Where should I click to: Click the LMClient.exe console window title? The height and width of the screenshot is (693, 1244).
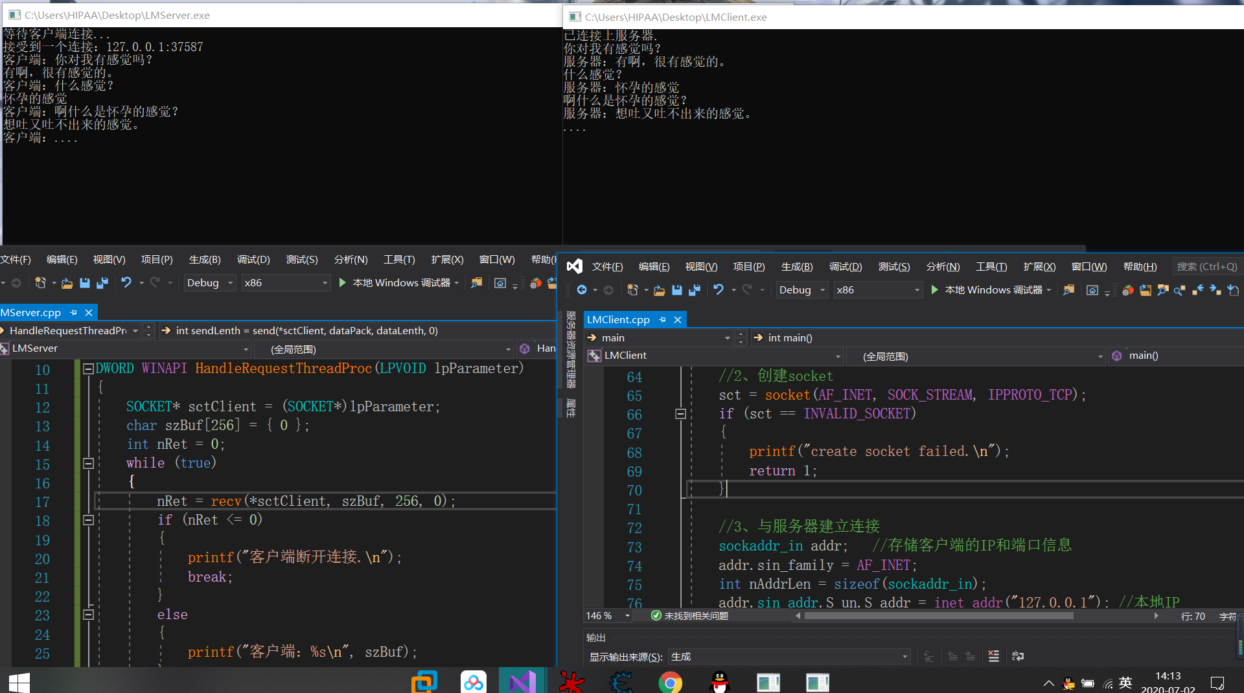(x=676, y=17)
